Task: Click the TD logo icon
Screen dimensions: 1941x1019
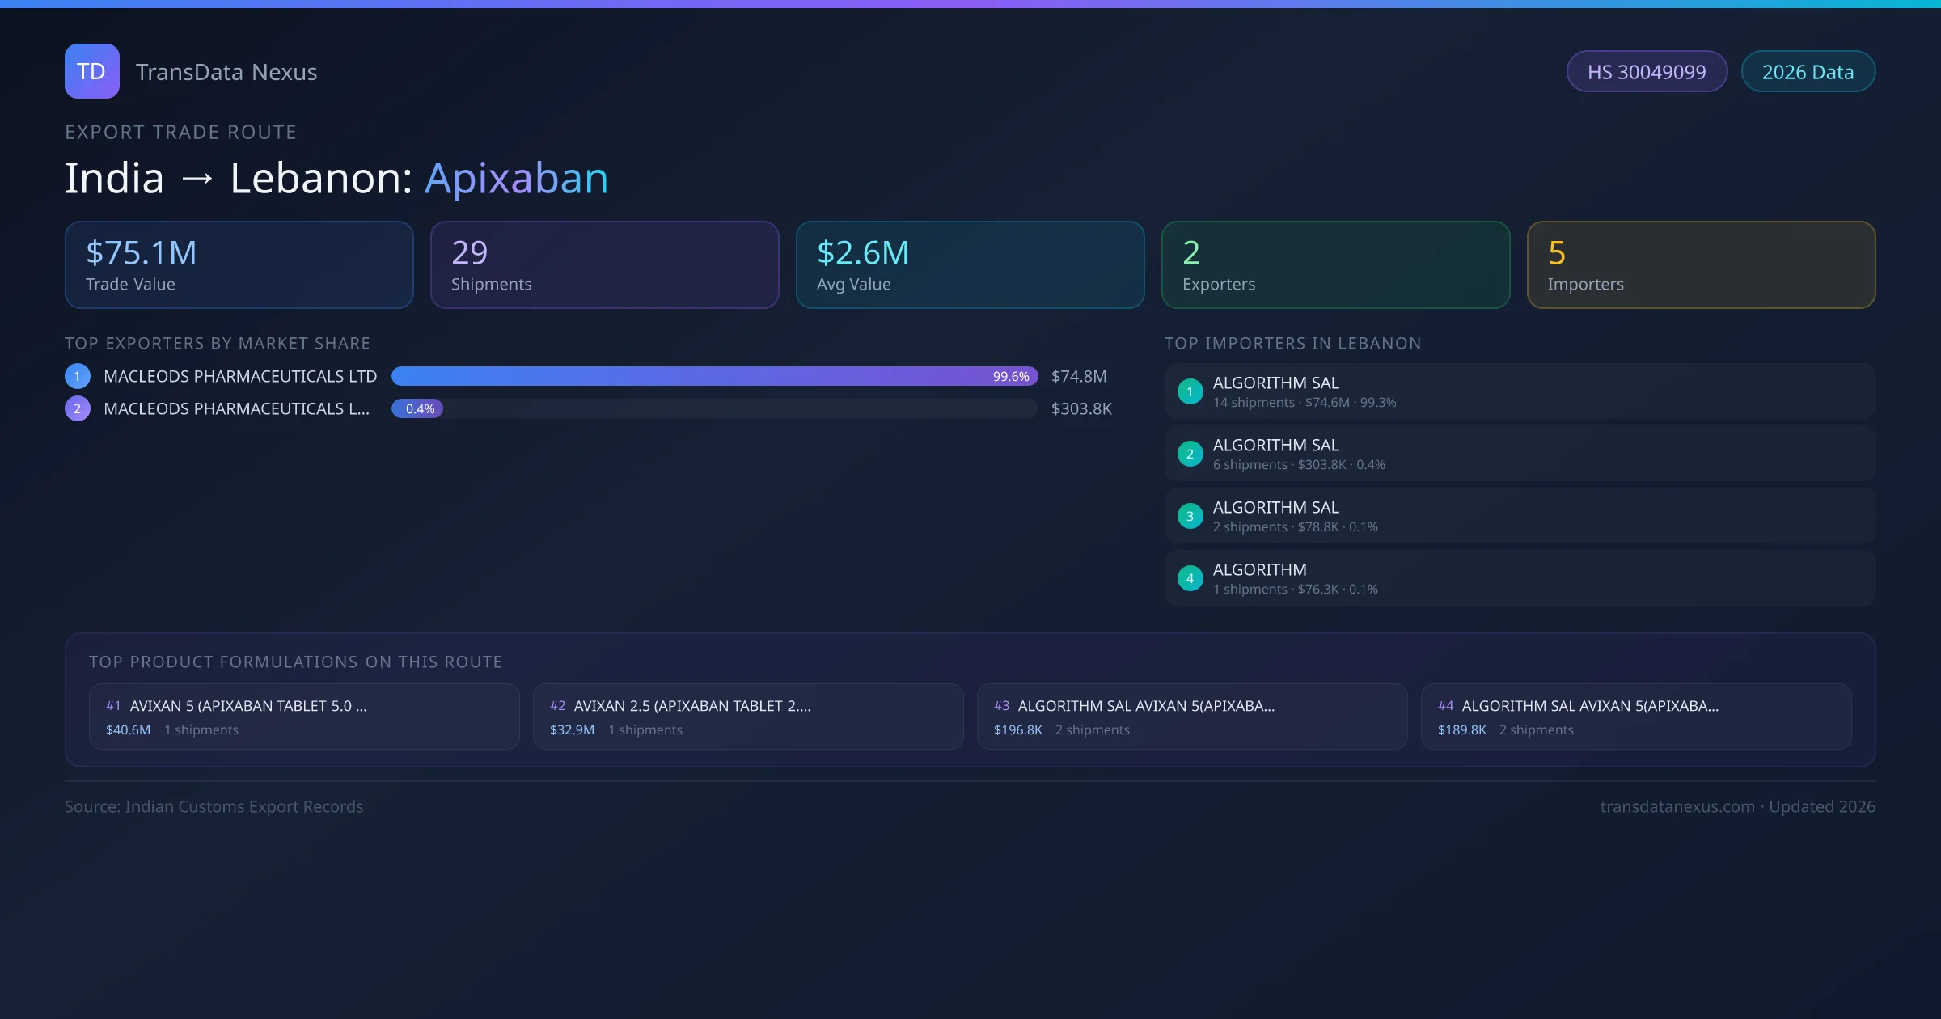Action: (x=91, y=71)
